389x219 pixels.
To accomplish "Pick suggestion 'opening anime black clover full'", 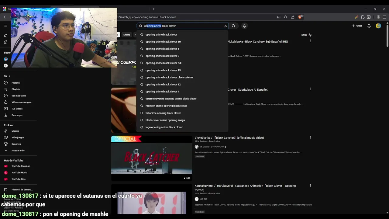I will coord(182,63).
